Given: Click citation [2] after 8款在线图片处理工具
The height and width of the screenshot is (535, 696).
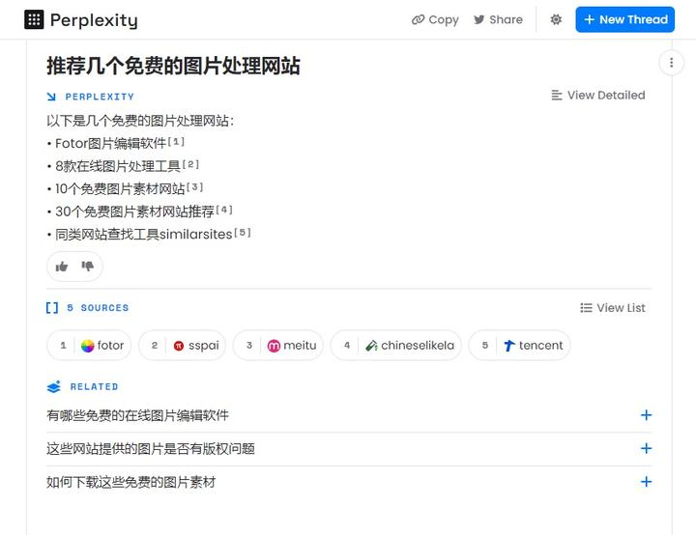Looking at the screenshot, I should (190, 164).
